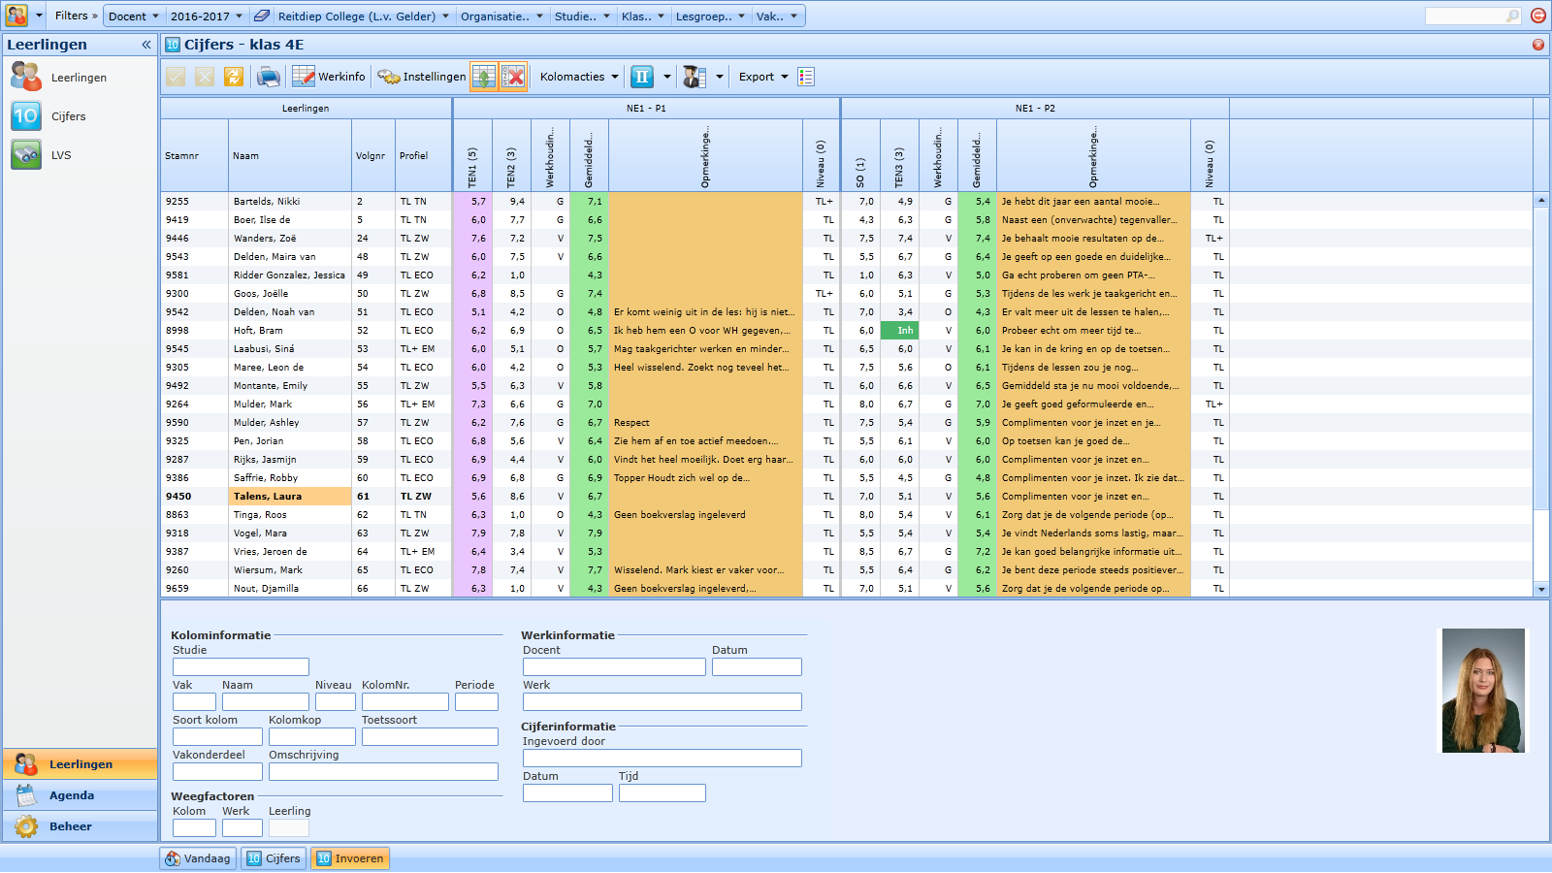Expand the Export dropdown

[x=763, y=77]
